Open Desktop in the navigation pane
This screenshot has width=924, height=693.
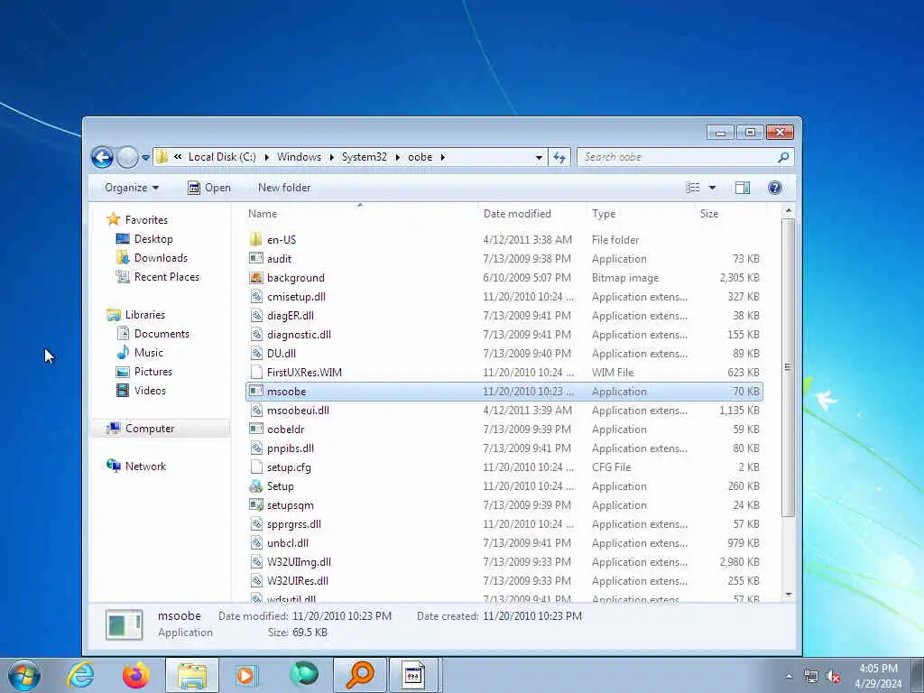click(x=153, y=238)
